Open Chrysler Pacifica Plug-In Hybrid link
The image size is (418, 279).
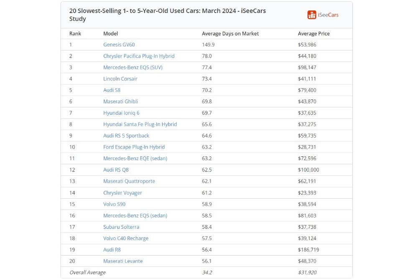coord(139,56)
